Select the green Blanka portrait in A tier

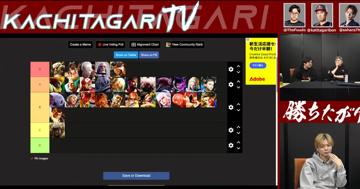(57, 85)
